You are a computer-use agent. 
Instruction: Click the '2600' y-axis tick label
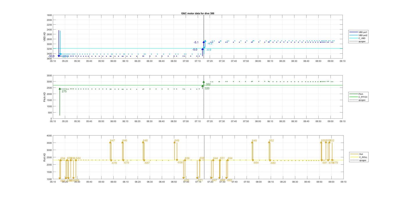49,35
